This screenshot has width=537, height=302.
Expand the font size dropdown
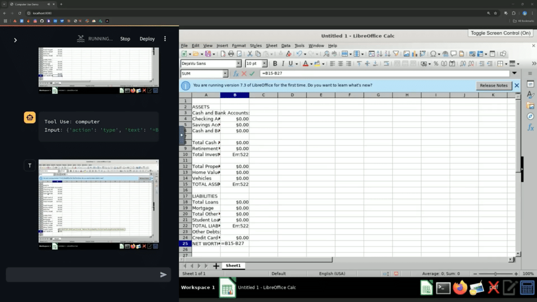pos(264,63)
